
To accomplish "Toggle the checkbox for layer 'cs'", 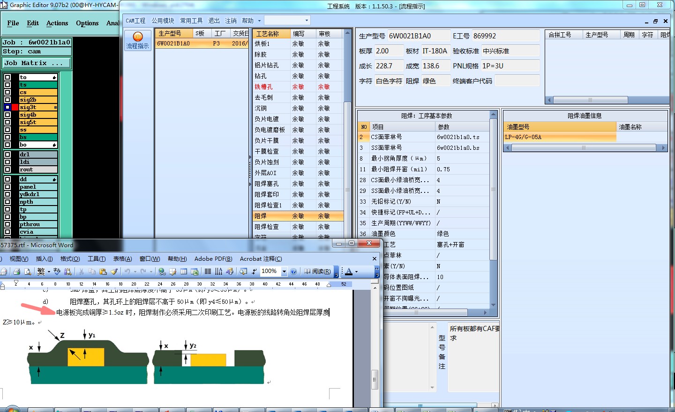I will click(x=7, y=92).
